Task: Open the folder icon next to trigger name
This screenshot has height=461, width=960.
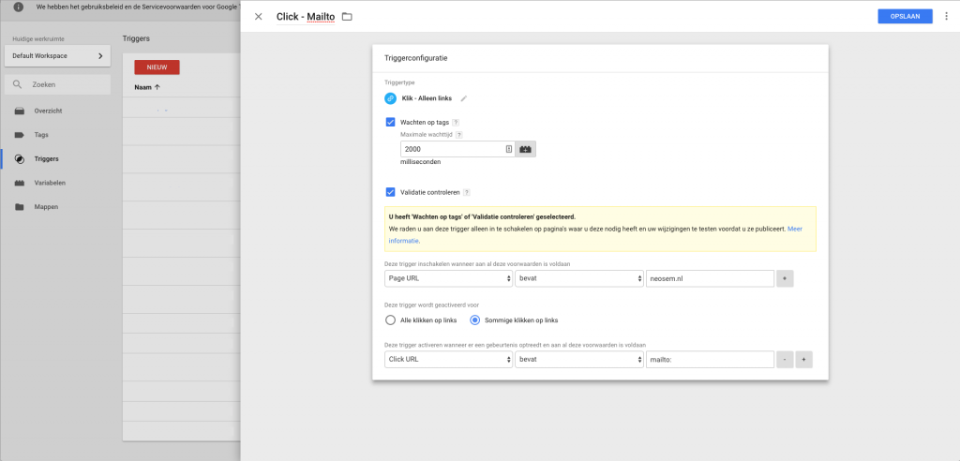Action: click(x=347, y=17)
